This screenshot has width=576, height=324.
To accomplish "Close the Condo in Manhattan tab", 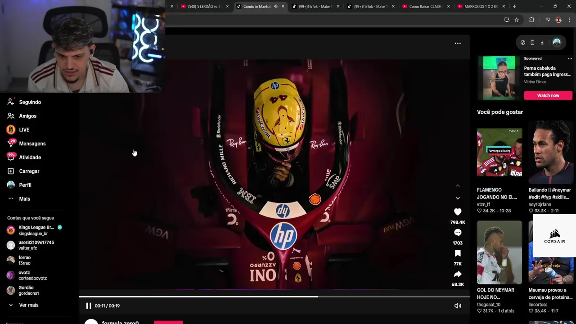I will click(283, 6).
